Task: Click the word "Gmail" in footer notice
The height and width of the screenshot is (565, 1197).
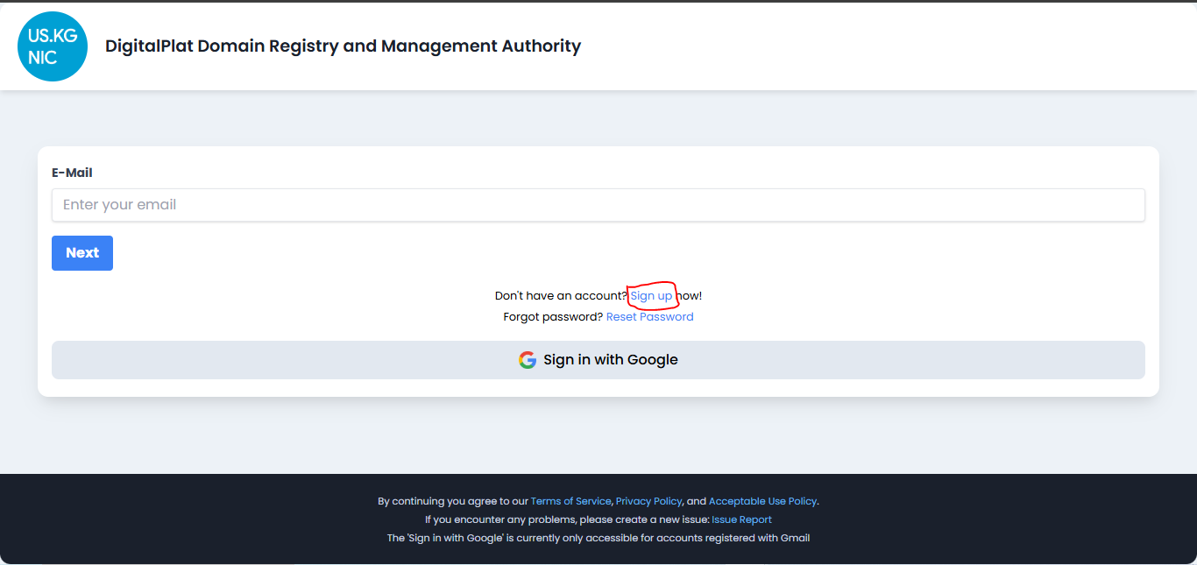Action: pos(793,538)
